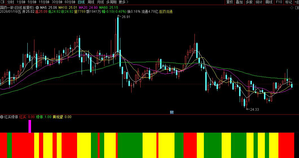Click the 财 financial marker on the chart

tap(172, 112)
